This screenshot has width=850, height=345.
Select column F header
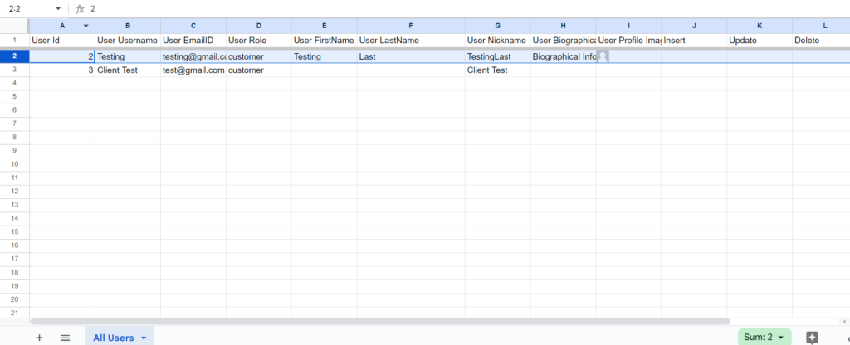tap(410, 26)
